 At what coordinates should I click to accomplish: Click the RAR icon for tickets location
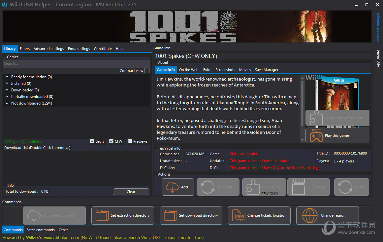pos(239,215)
